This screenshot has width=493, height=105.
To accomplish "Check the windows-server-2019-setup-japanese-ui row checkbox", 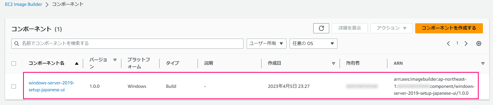I will tap(14, 86).
